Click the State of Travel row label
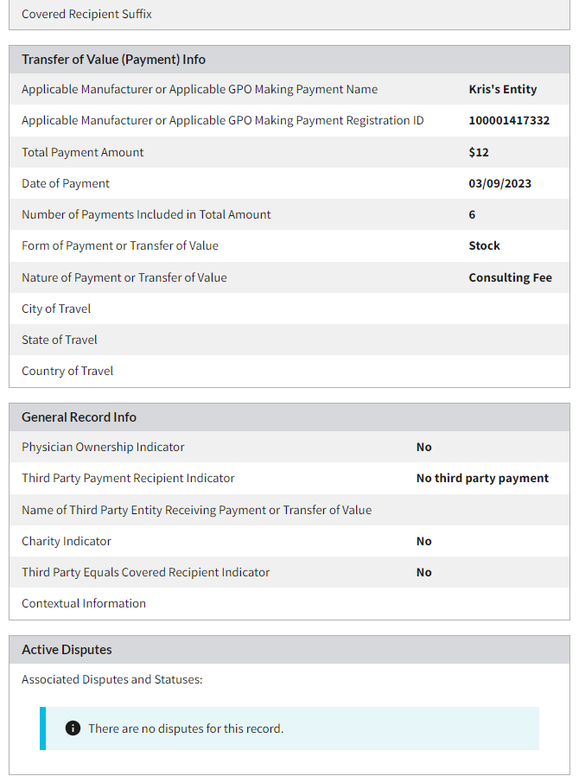This screenshot has height=776, width=579. tap(60, 340)
